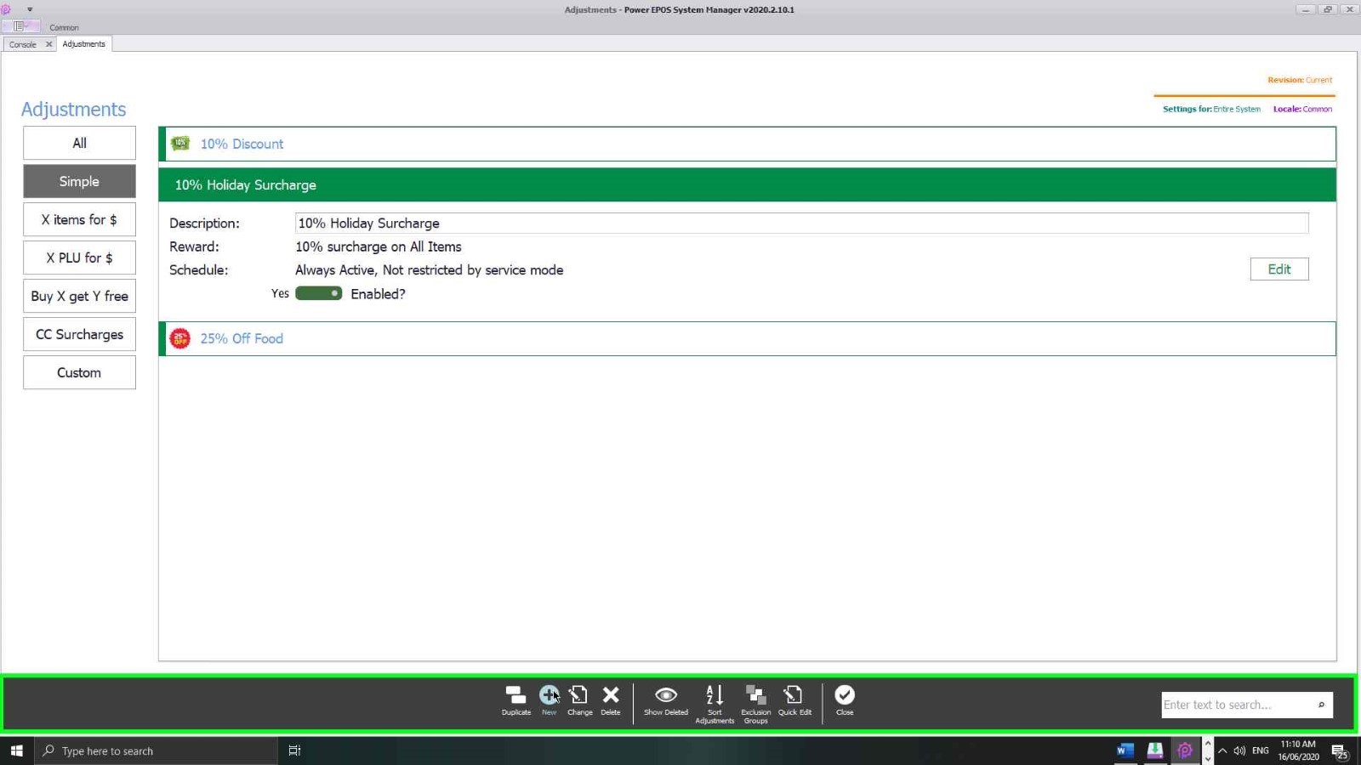Viewport: 1361px width, 765px height.
Task: Open the installer download taskbar icon
Action: pos(1155,751)
